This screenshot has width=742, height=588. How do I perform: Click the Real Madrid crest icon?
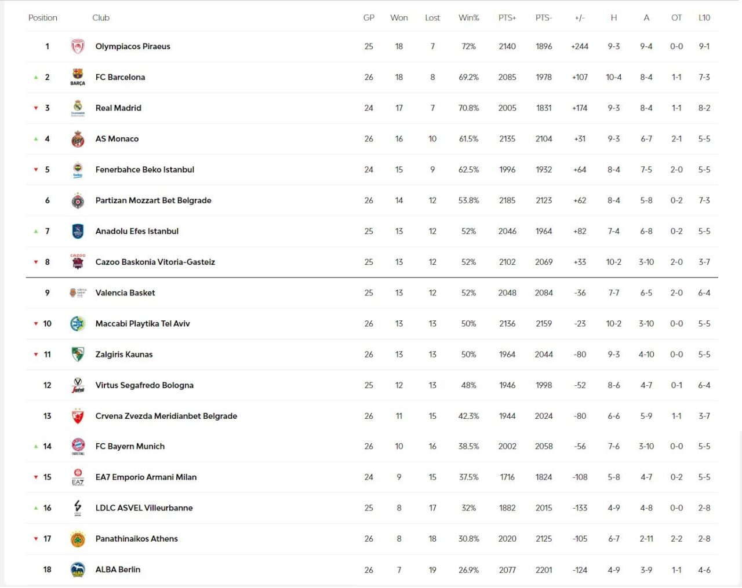(x=78, y=108)
